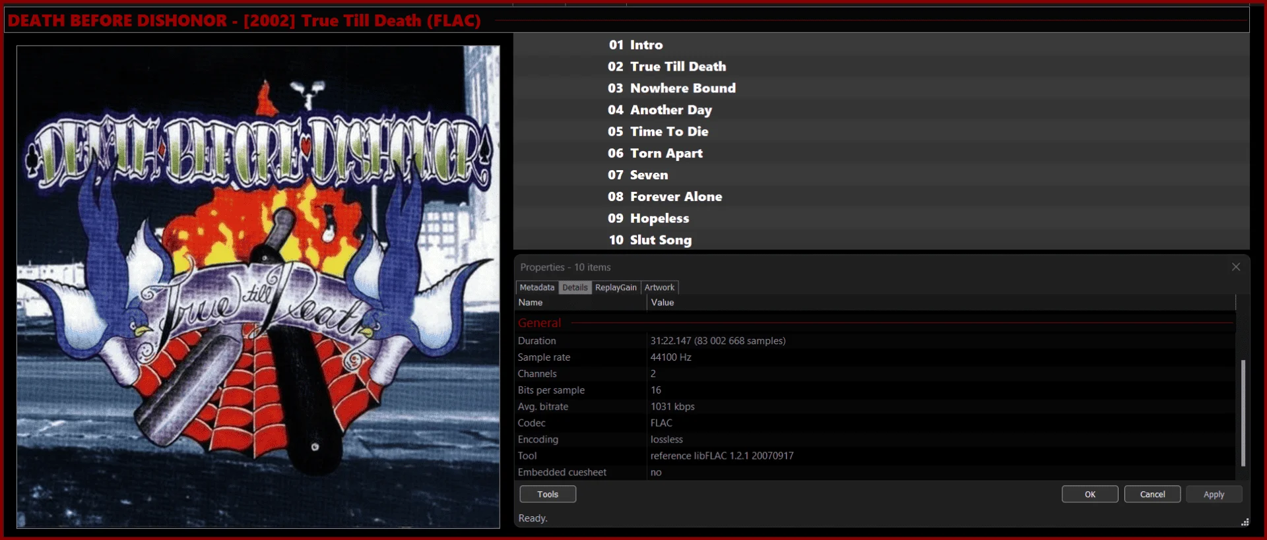Click the properties list vertical scrollbar
Screen dimensions: 1267x540
[x=1243, y=413]
